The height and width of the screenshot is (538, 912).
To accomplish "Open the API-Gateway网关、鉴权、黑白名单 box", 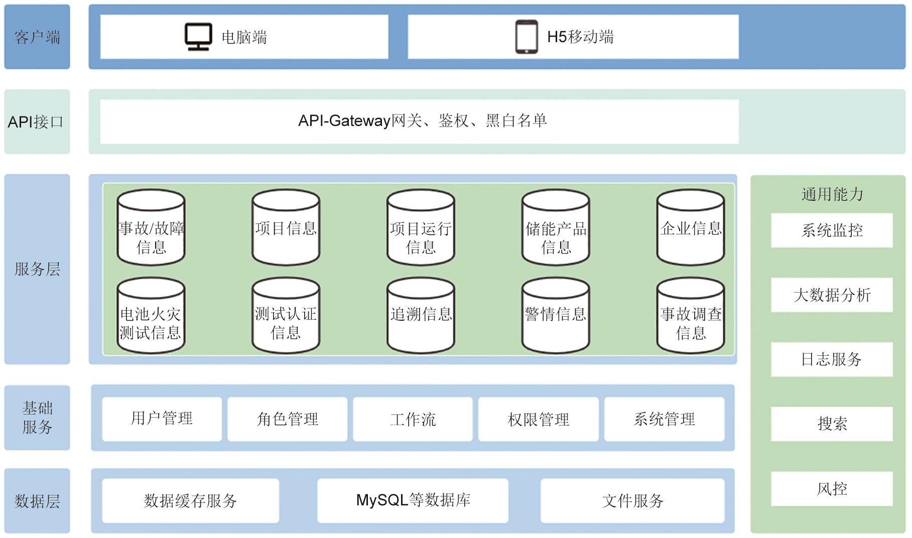I will point(419,121).
